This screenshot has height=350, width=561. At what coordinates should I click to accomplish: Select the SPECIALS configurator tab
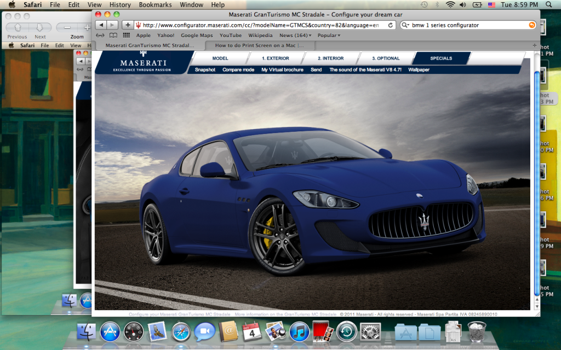click(x=441, y=58)
